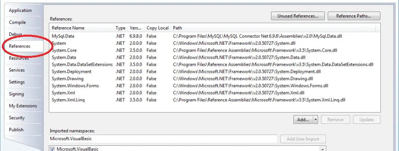Select the System.Core reference row

click(x=64, y=50)
